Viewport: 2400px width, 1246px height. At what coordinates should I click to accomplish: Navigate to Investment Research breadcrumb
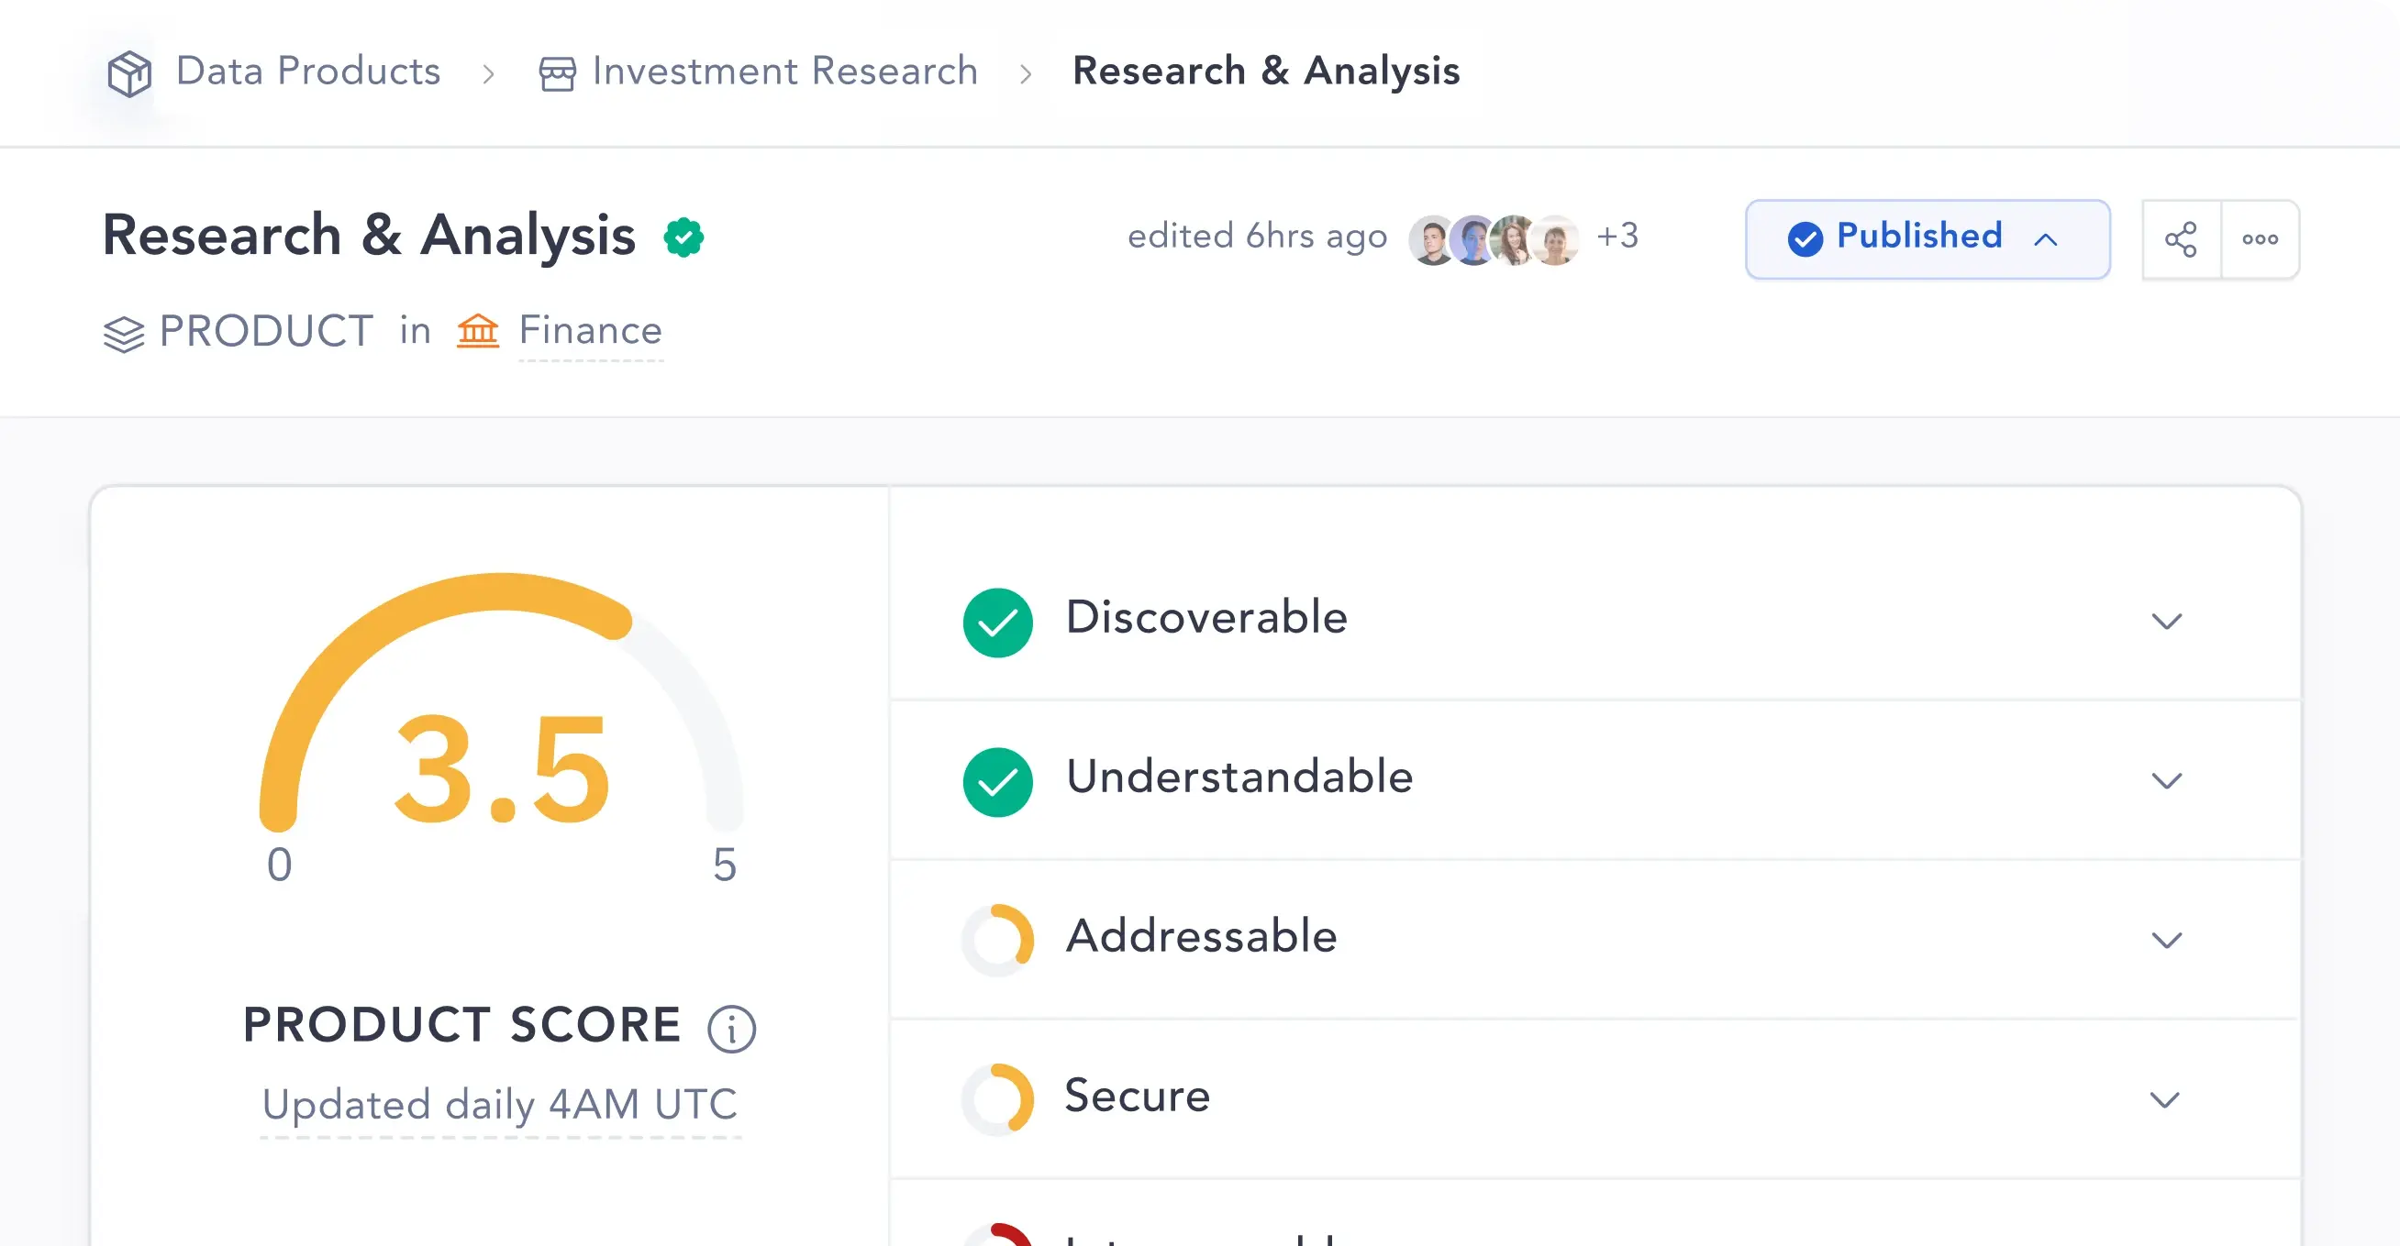[x=784, y=72]
